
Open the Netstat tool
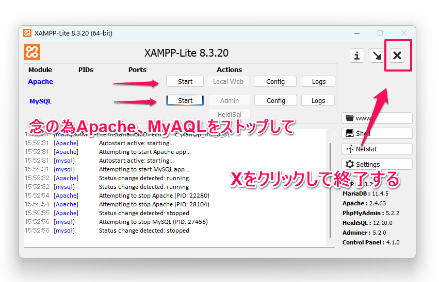377,149
